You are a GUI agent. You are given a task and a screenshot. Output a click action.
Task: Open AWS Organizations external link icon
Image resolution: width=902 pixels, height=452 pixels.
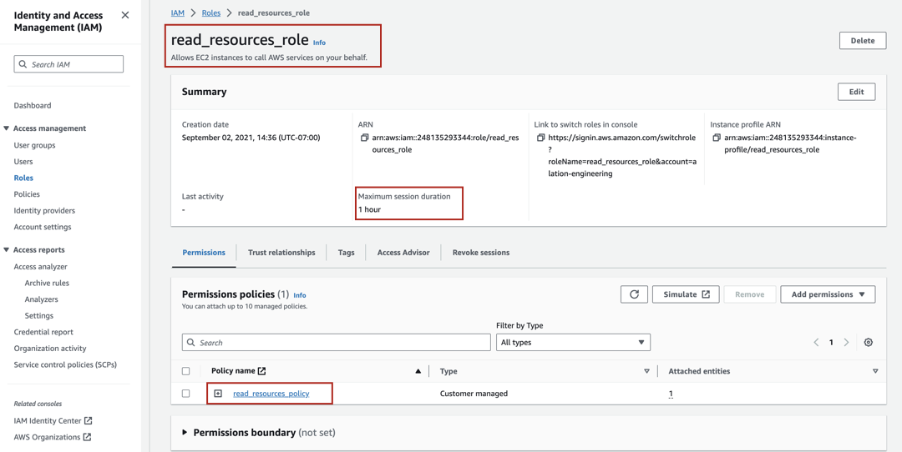click(87, 437)
